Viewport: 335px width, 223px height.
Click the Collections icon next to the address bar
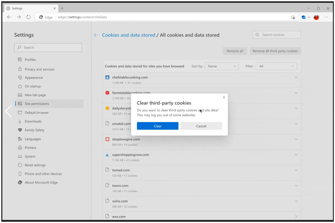tap(304, 17)
